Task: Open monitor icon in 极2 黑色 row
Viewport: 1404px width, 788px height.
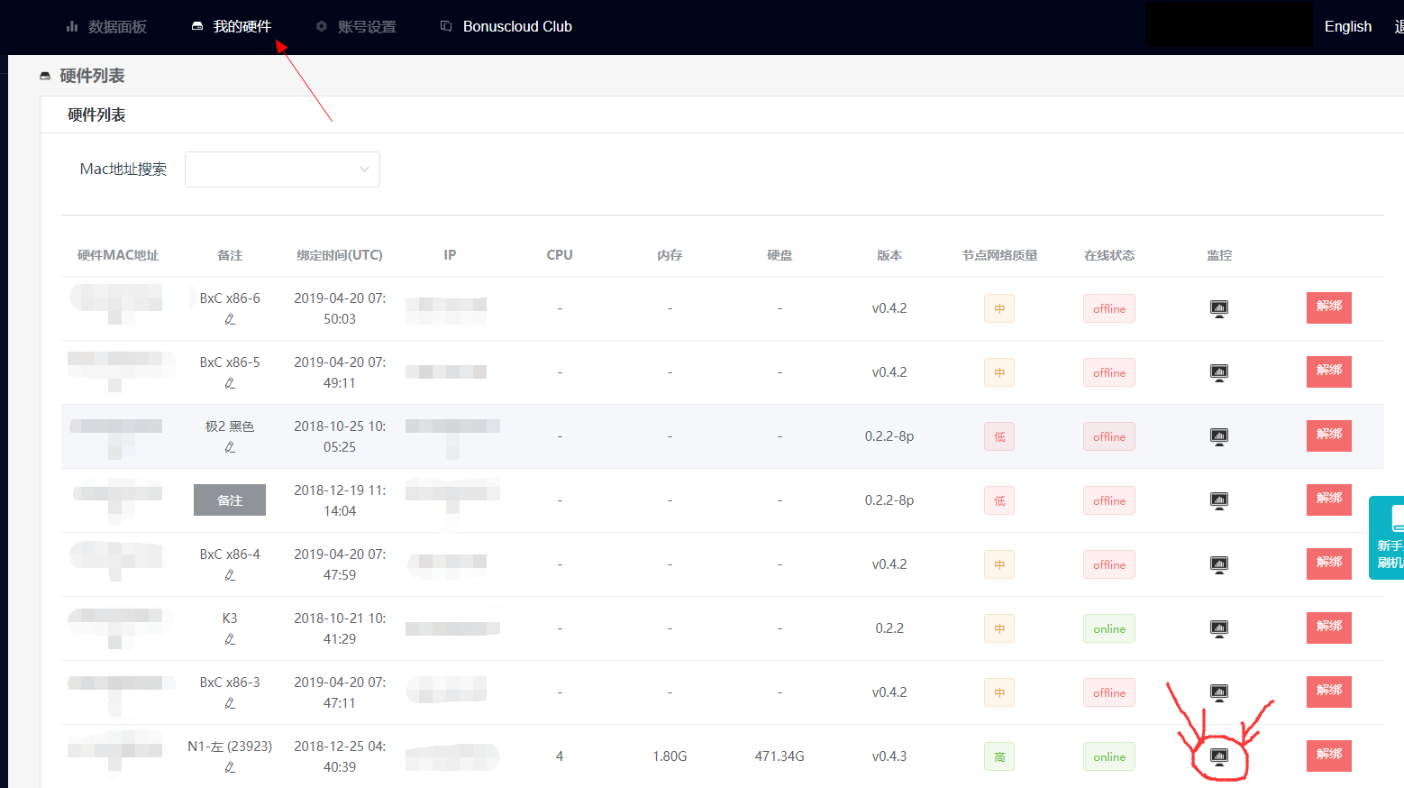Action: click(1219, 436)
